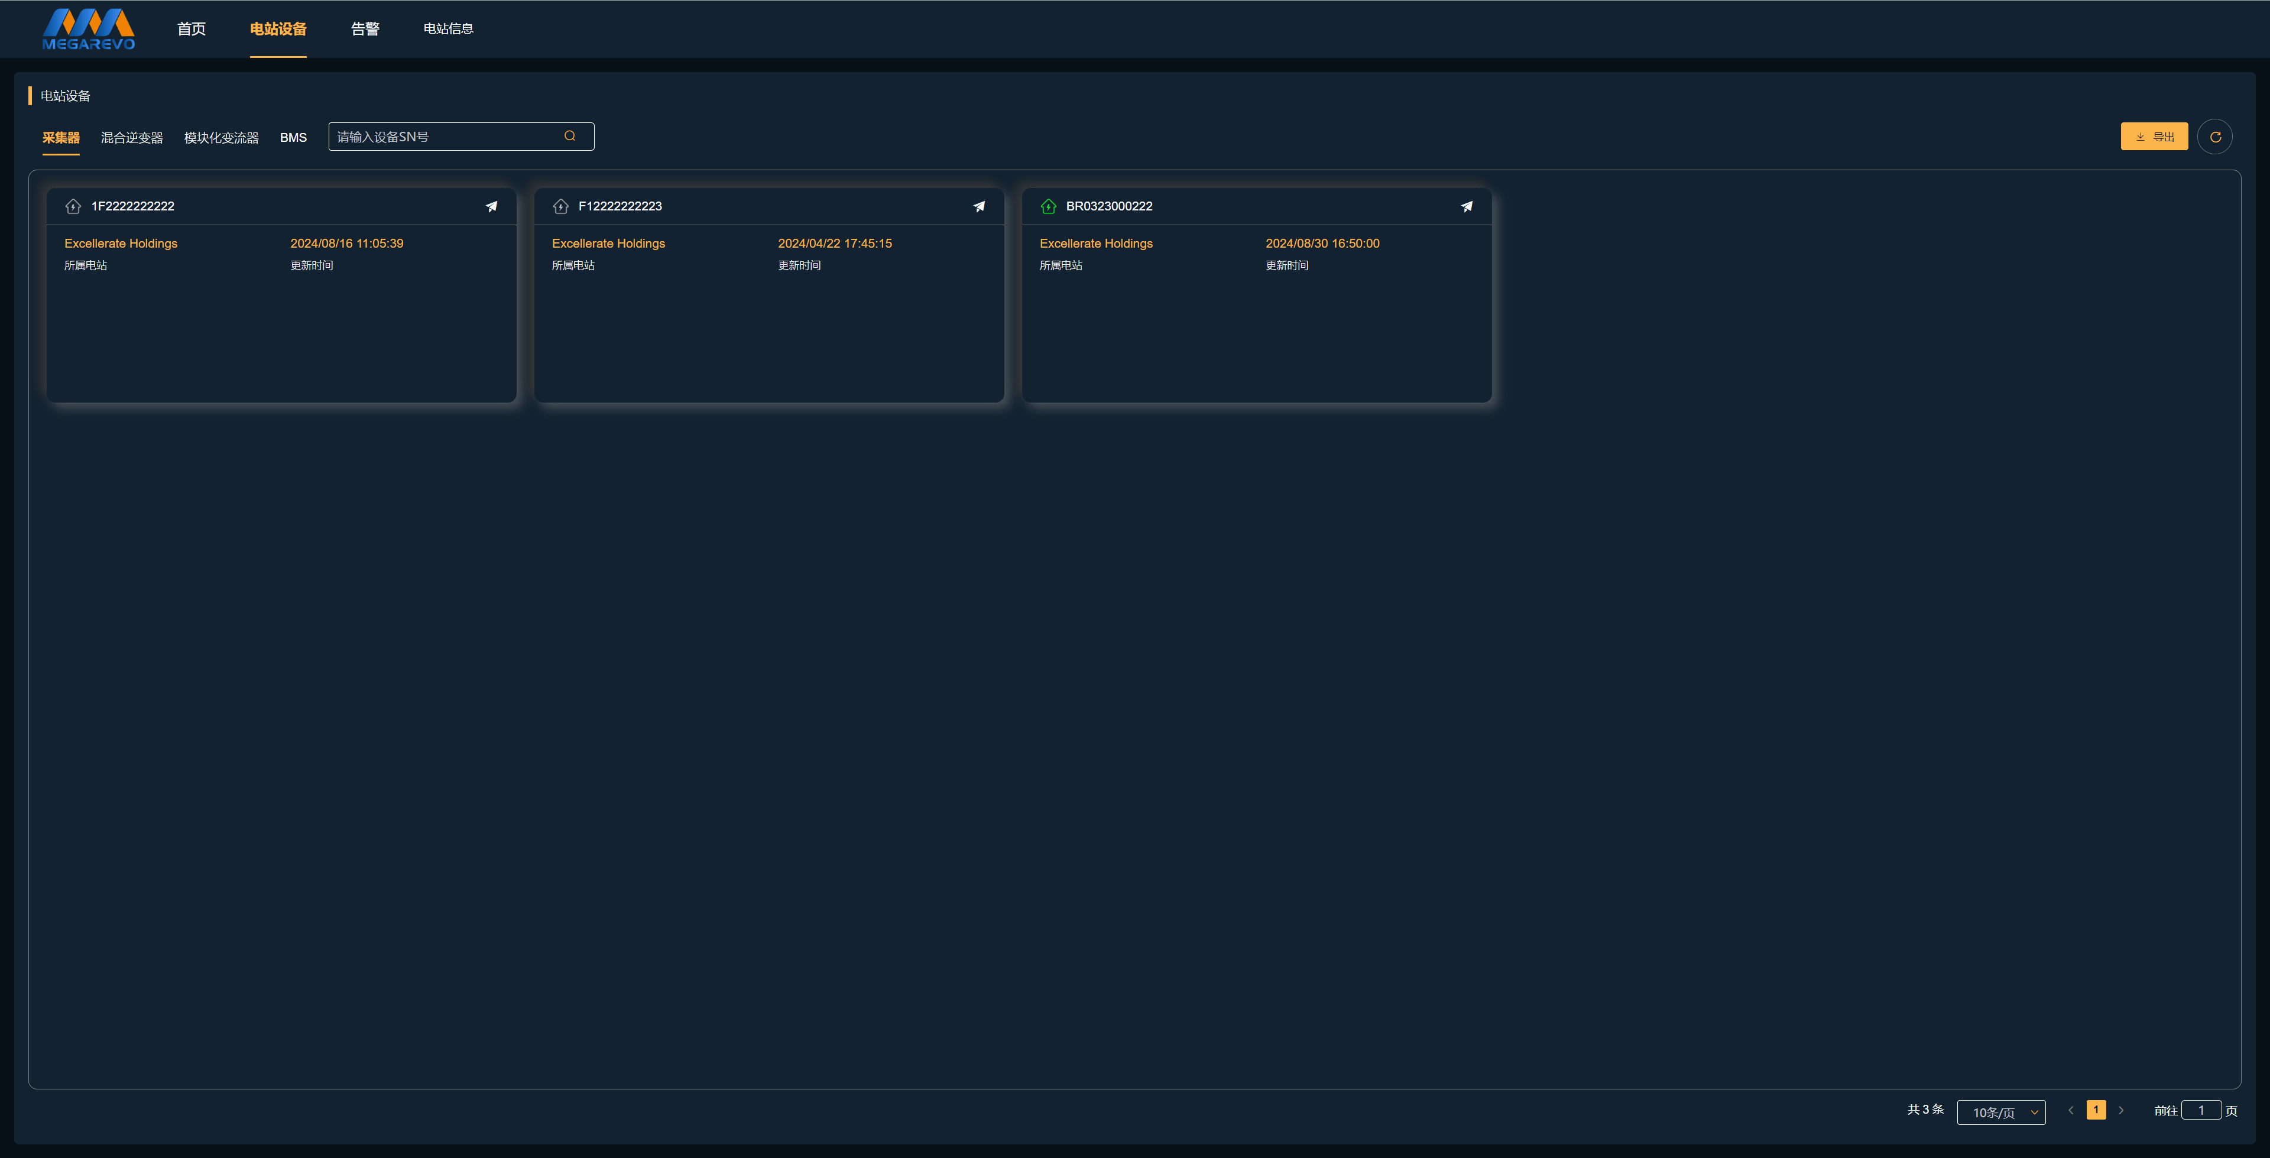Go to the 告警 alarms tab

(365, 29)
